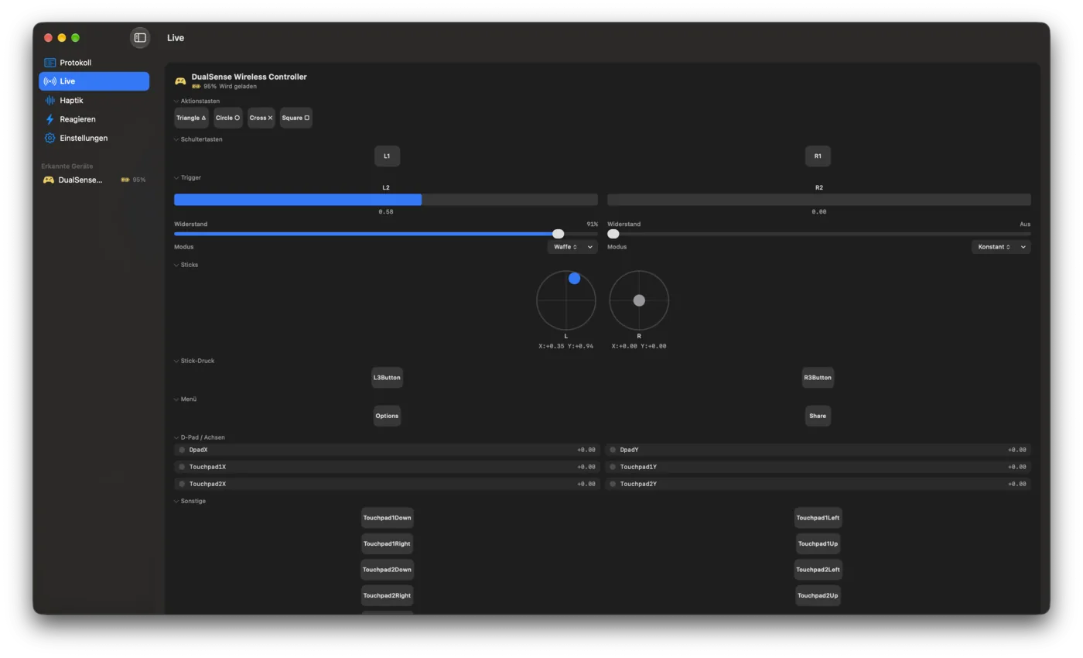Open the Haptik section
Screen dimensions: 1083x658
pyautogui.click(x=94, y=101)
